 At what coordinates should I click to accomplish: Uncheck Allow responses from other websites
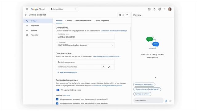click(57, 104)
